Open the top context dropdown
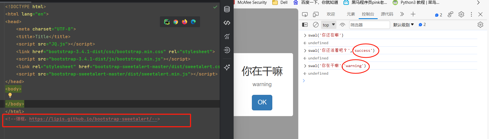 [329, 25]
